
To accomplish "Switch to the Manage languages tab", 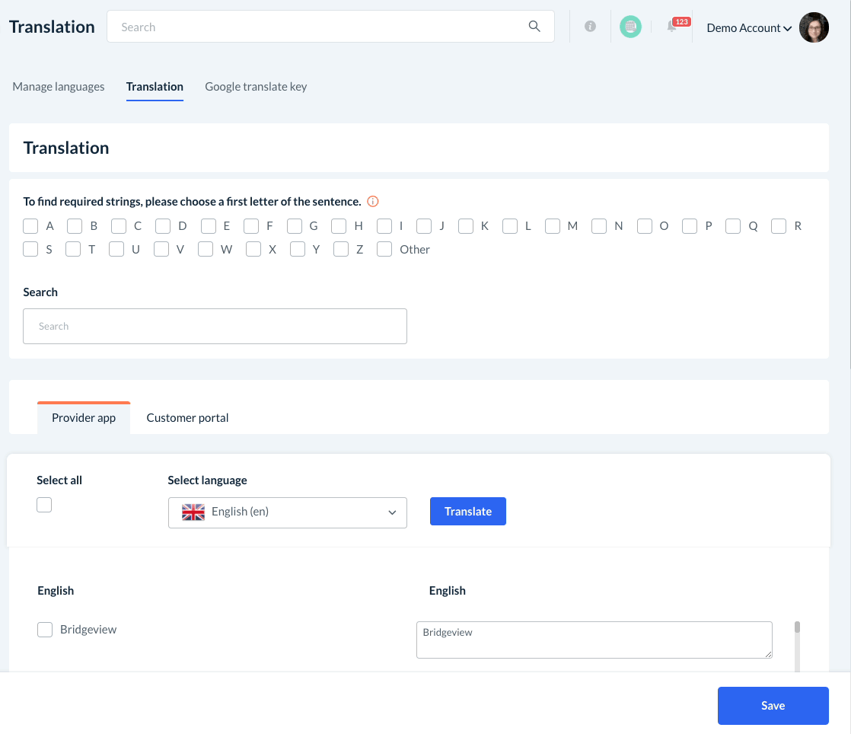I will pos(59,87).
